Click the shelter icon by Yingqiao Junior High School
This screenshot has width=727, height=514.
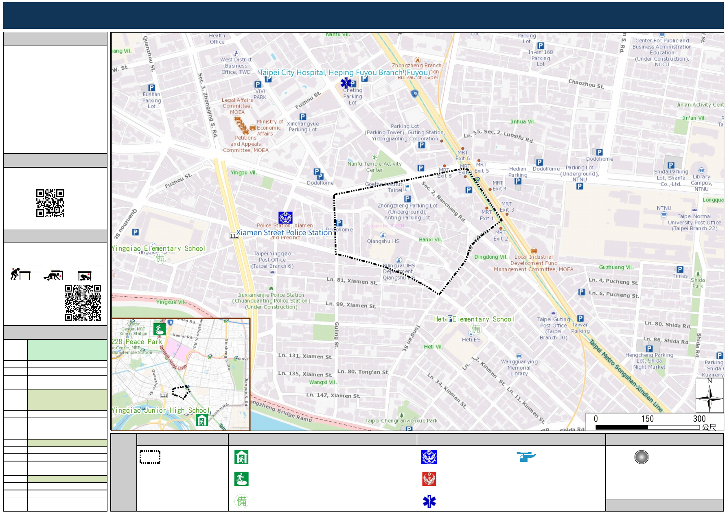(x=202, y=420)
